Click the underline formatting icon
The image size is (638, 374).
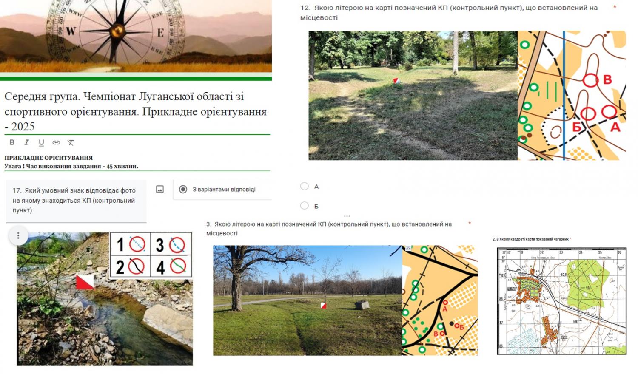click(41, 143)
